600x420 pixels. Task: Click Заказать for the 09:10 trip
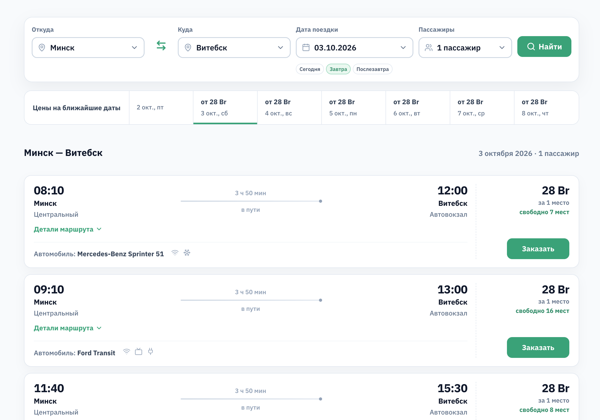(x=538, y=347)
